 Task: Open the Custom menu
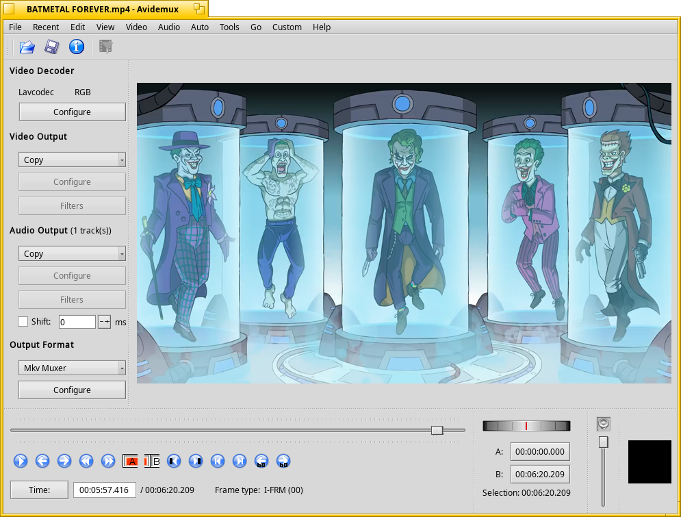point(287,27)
